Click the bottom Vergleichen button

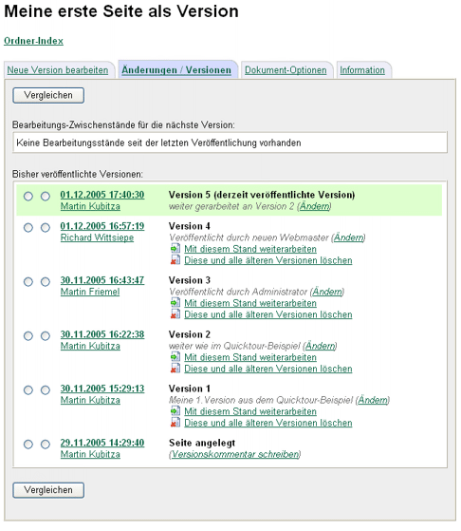pyautogui.click(x=48, y=490)
